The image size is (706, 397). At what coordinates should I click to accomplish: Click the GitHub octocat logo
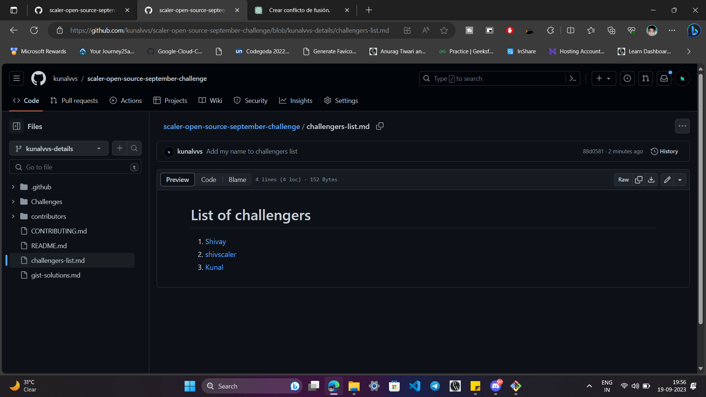coord(38,78)
